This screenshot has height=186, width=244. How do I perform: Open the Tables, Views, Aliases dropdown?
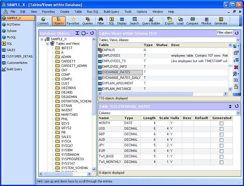tap(238, 40)
